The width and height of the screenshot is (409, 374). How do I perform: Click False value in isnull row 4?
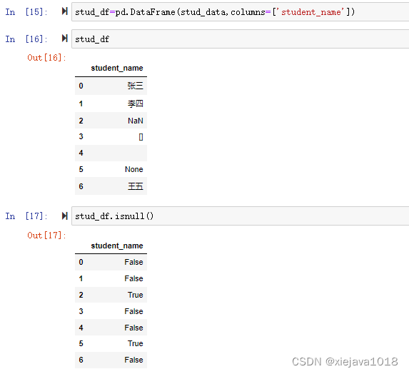click(133, 328)
